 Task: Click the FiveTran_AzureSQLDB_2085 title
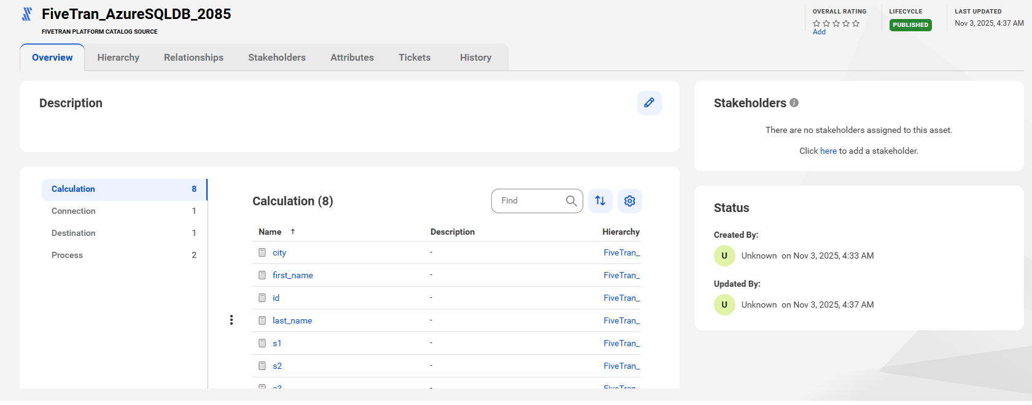tap(136, 14)
